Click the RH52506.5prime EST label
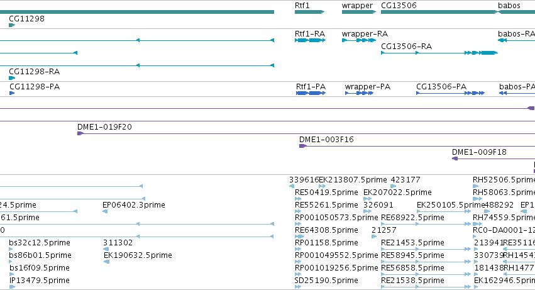 504,180
